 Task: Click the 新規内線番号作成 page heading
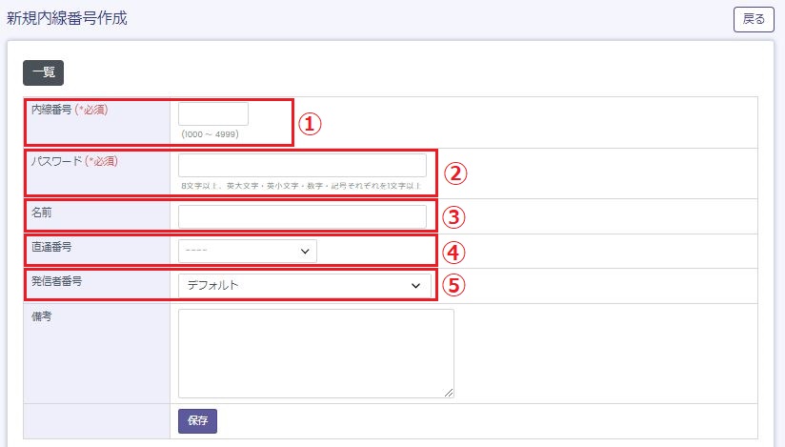click(66, 18)
